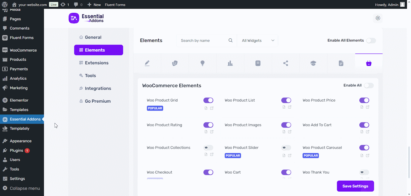Open Woo Product Grid documentation icon

[206, 108]
